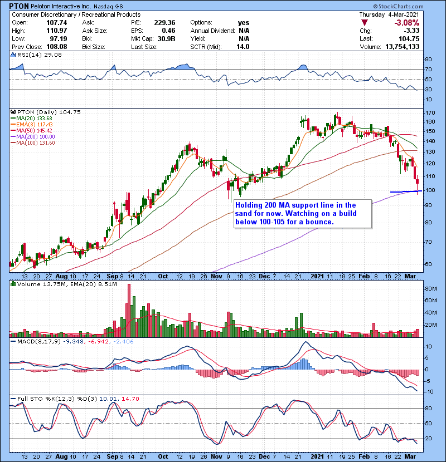Click the orange EMA(8) 117.43 legend entry
This screenshot has height=462, width=446.
click(x=32, y=125)
